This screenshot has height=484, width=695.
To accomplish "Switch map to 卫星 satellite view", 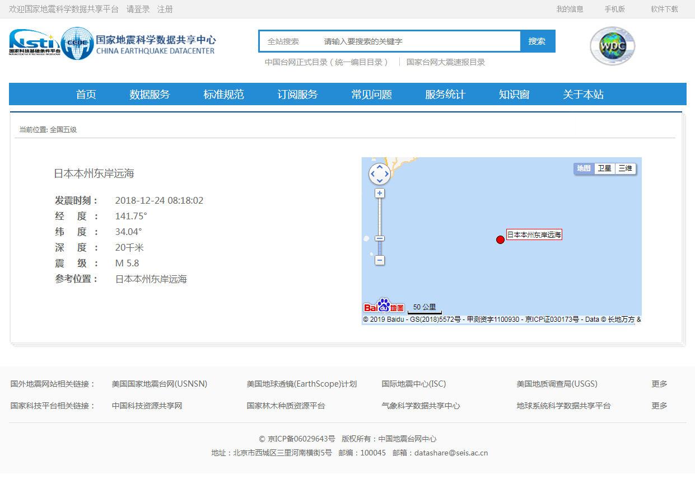I will click(x=605, y=168).
